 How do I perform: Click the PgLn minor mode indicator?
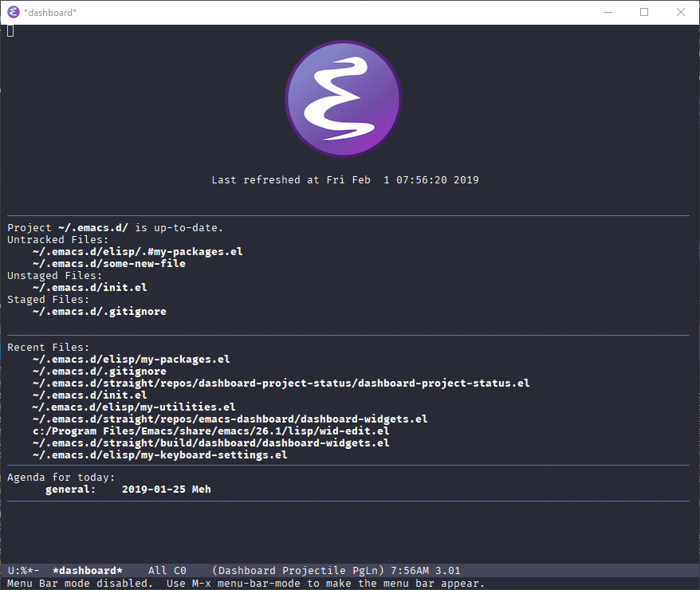click(365, 571)
